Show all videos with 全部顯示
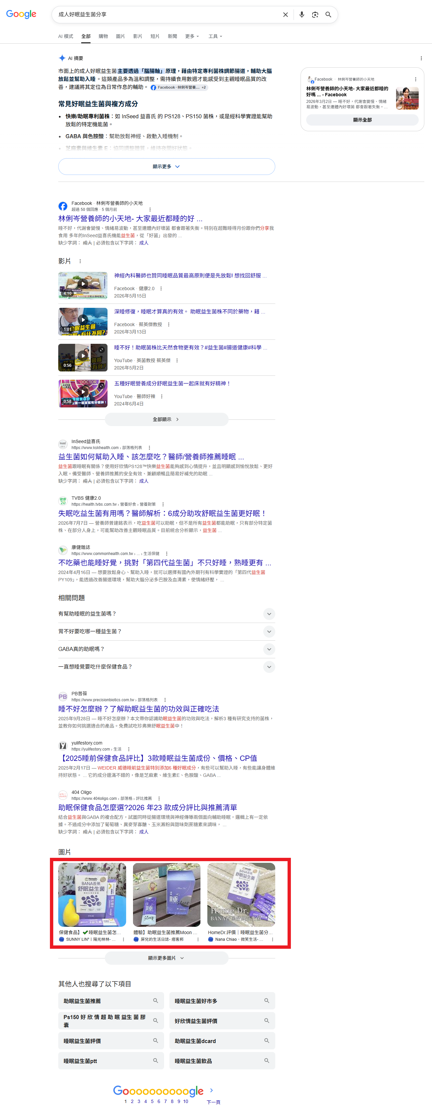 point(166,419)
